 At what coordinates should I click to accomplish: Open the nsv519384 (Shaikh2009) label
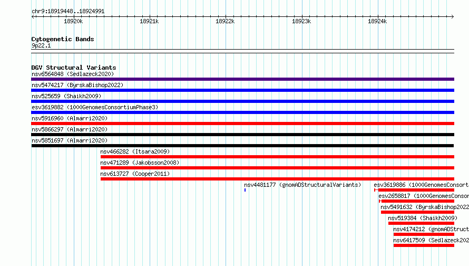click(423, 218)
